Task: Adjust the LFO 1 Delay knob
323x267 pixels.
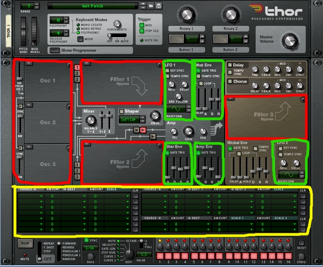Action: point(184,84)
